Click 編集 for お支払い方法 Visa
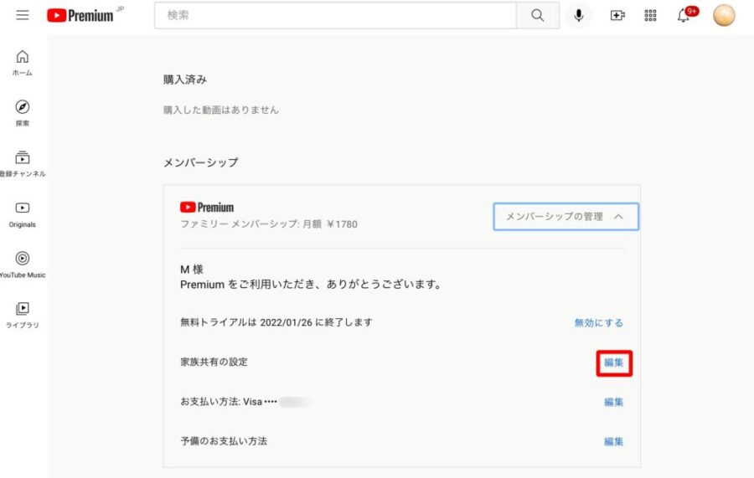Viewport: 754px width, 478px height. pyautogui.click(x=614, y=402)
